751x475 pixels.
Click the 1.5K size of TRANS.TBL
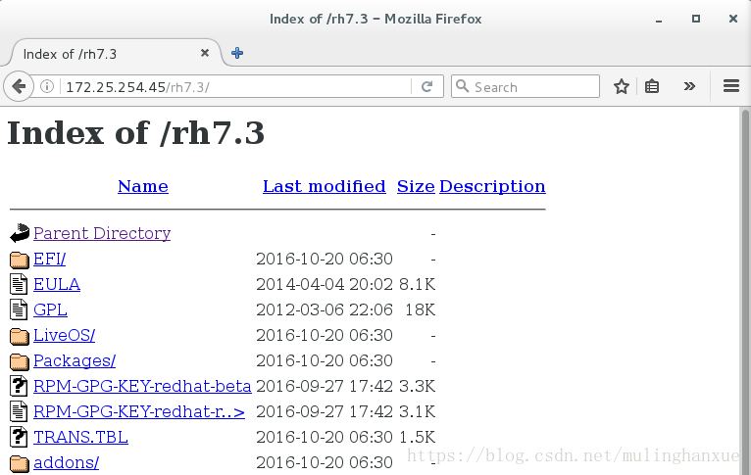point(418,437)
